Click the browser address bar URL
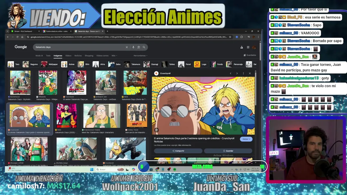This screenshot has height=195, width=347. coord(129,37)
